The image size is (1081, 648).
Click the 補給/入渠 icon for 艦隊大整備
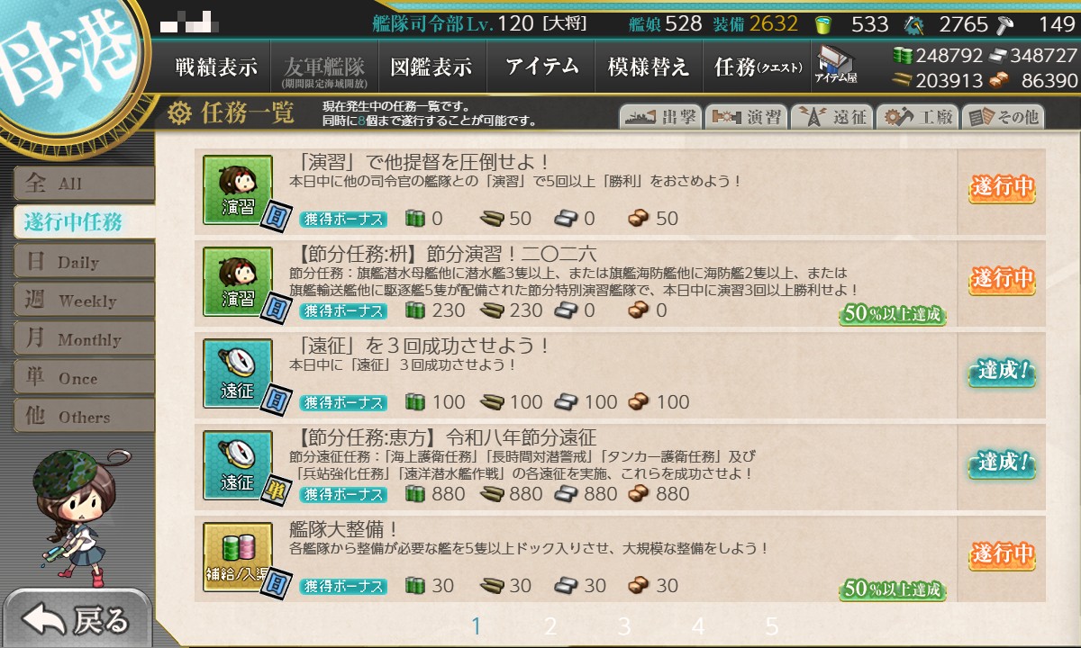(x=238, y=555)
